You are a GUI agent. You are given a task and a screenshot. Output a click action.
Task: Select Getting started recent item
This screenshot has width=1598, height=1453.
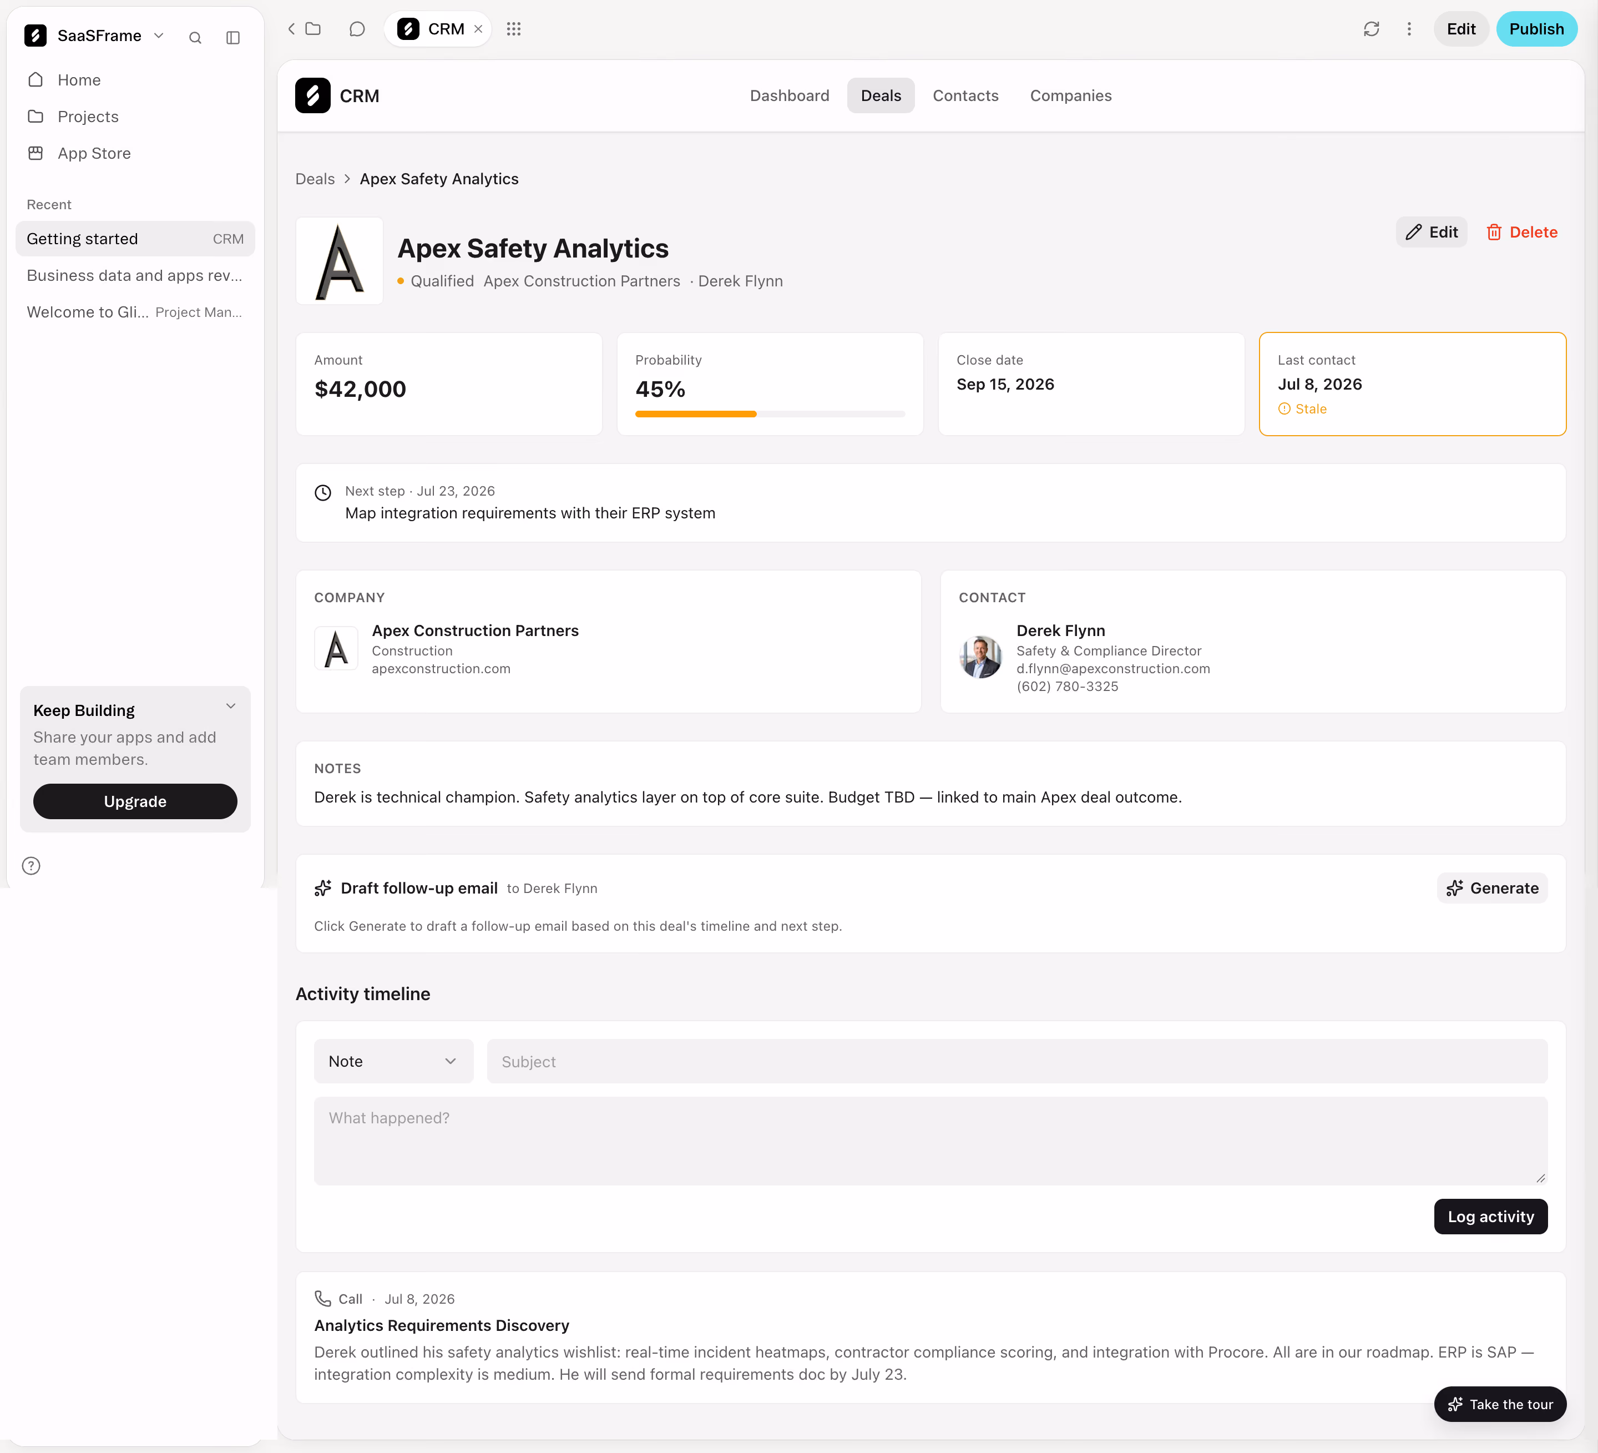(x=135, y=239)
